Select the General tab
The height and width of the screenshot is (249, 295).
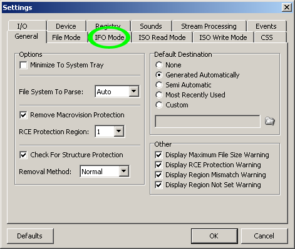[26, 36]
